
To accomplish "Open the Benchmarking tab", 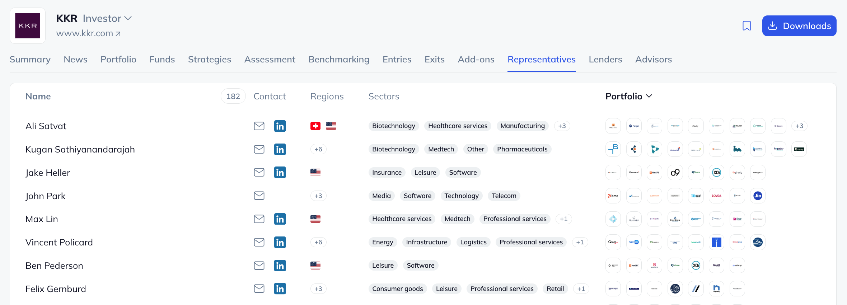I will pos(339,59).
